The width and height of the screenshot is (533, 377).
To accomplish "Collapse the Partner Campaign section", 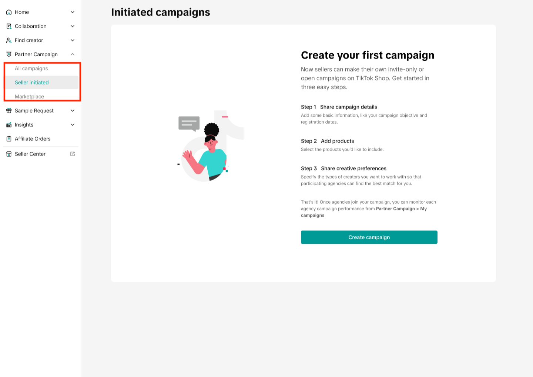I will pos(73,54).
